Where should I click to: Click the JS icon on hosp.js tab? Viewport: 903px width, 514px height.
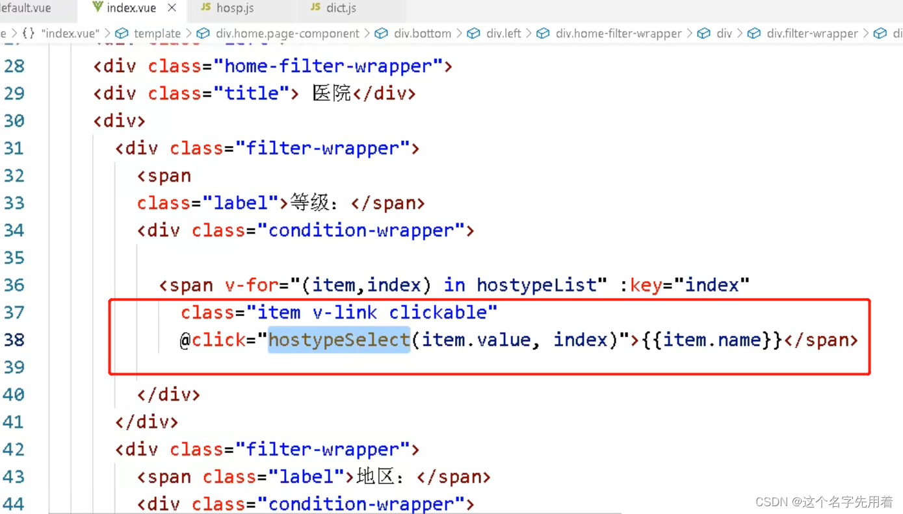pos(206,7)
